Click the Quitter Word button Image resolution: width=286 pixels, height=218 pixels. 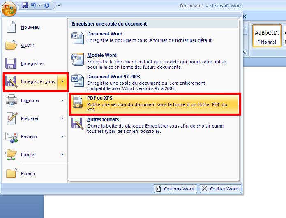tap(220, 189)
